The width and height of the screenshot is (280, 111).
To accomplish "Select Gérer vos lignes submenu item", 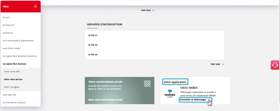I will 12,87.
